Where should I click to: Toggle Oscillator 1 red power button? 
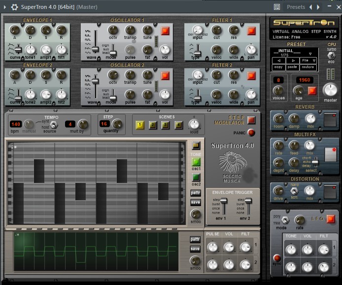click(x=165, y=31)
